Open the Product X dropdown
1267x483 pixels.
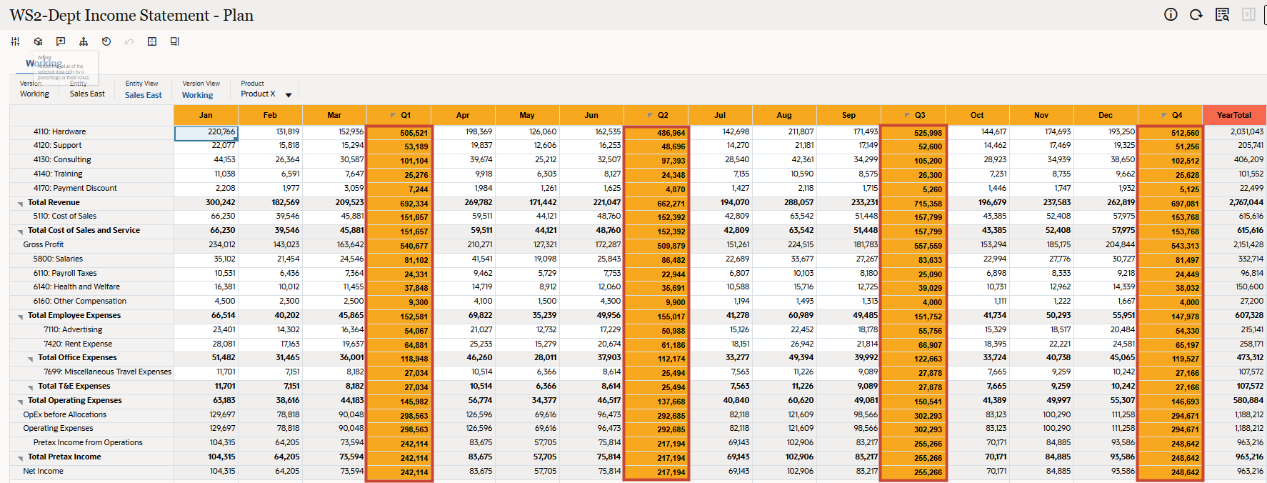click(289, 94)
